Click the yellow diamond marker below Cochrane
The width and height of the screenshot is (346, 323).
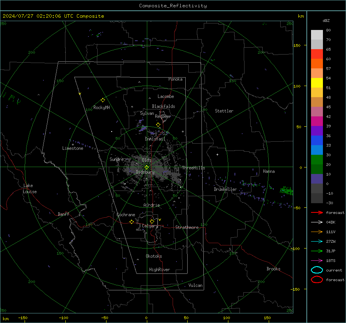pyautogui.click(x=131, y=222)
